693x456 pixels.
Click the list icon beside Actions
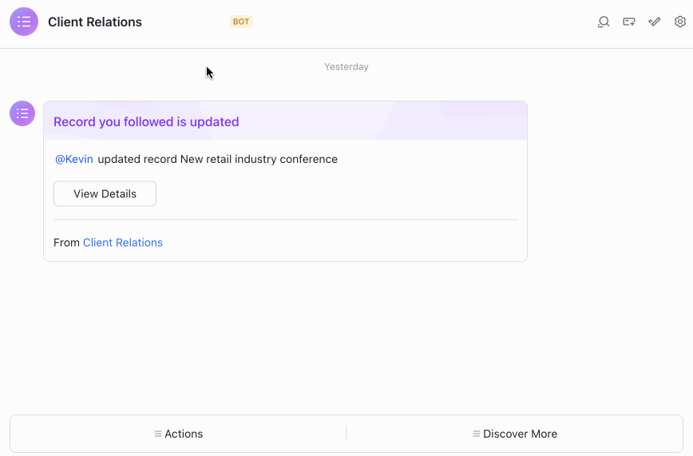click(158, 434)
